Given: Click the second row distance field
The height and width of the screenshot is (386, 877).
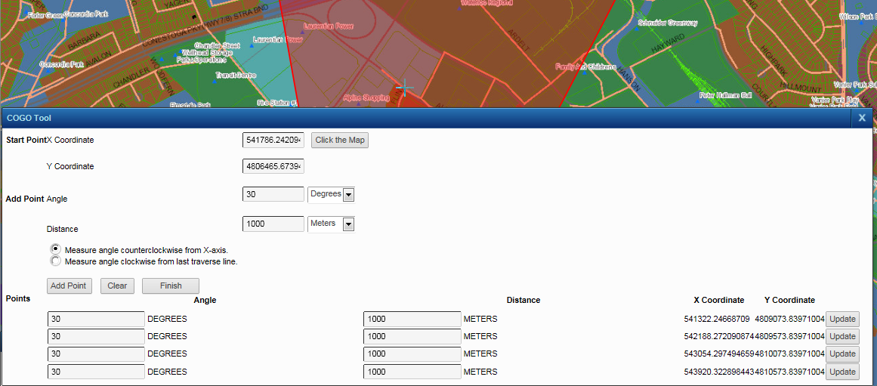Looking at the screenshot, I should click(412, 336).
